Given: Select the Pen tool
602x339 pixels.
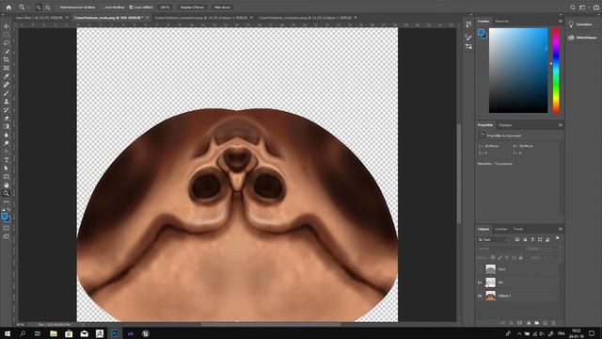Looking at the screenshot, I should 7,152.
